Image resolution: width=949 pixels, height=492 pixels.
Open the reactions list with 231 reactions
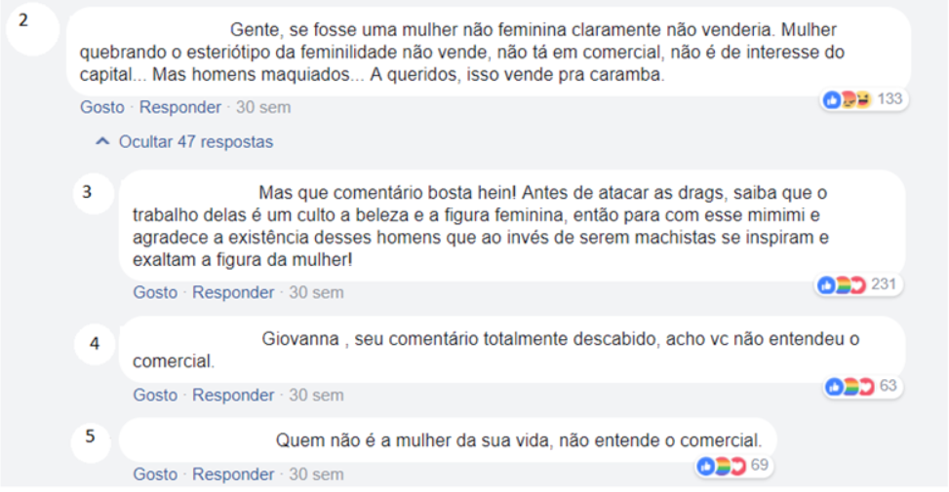[841, 284]
